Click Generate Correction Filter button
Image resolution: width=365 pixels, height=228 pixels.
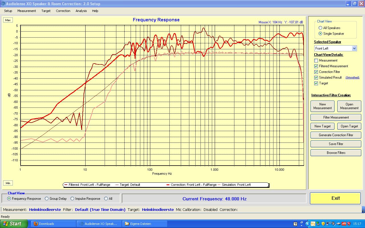tap(336, 135)
